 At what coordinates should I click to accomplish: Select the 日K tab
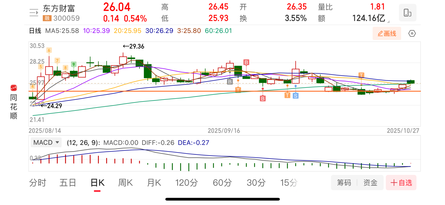click(x=97, y=183)
